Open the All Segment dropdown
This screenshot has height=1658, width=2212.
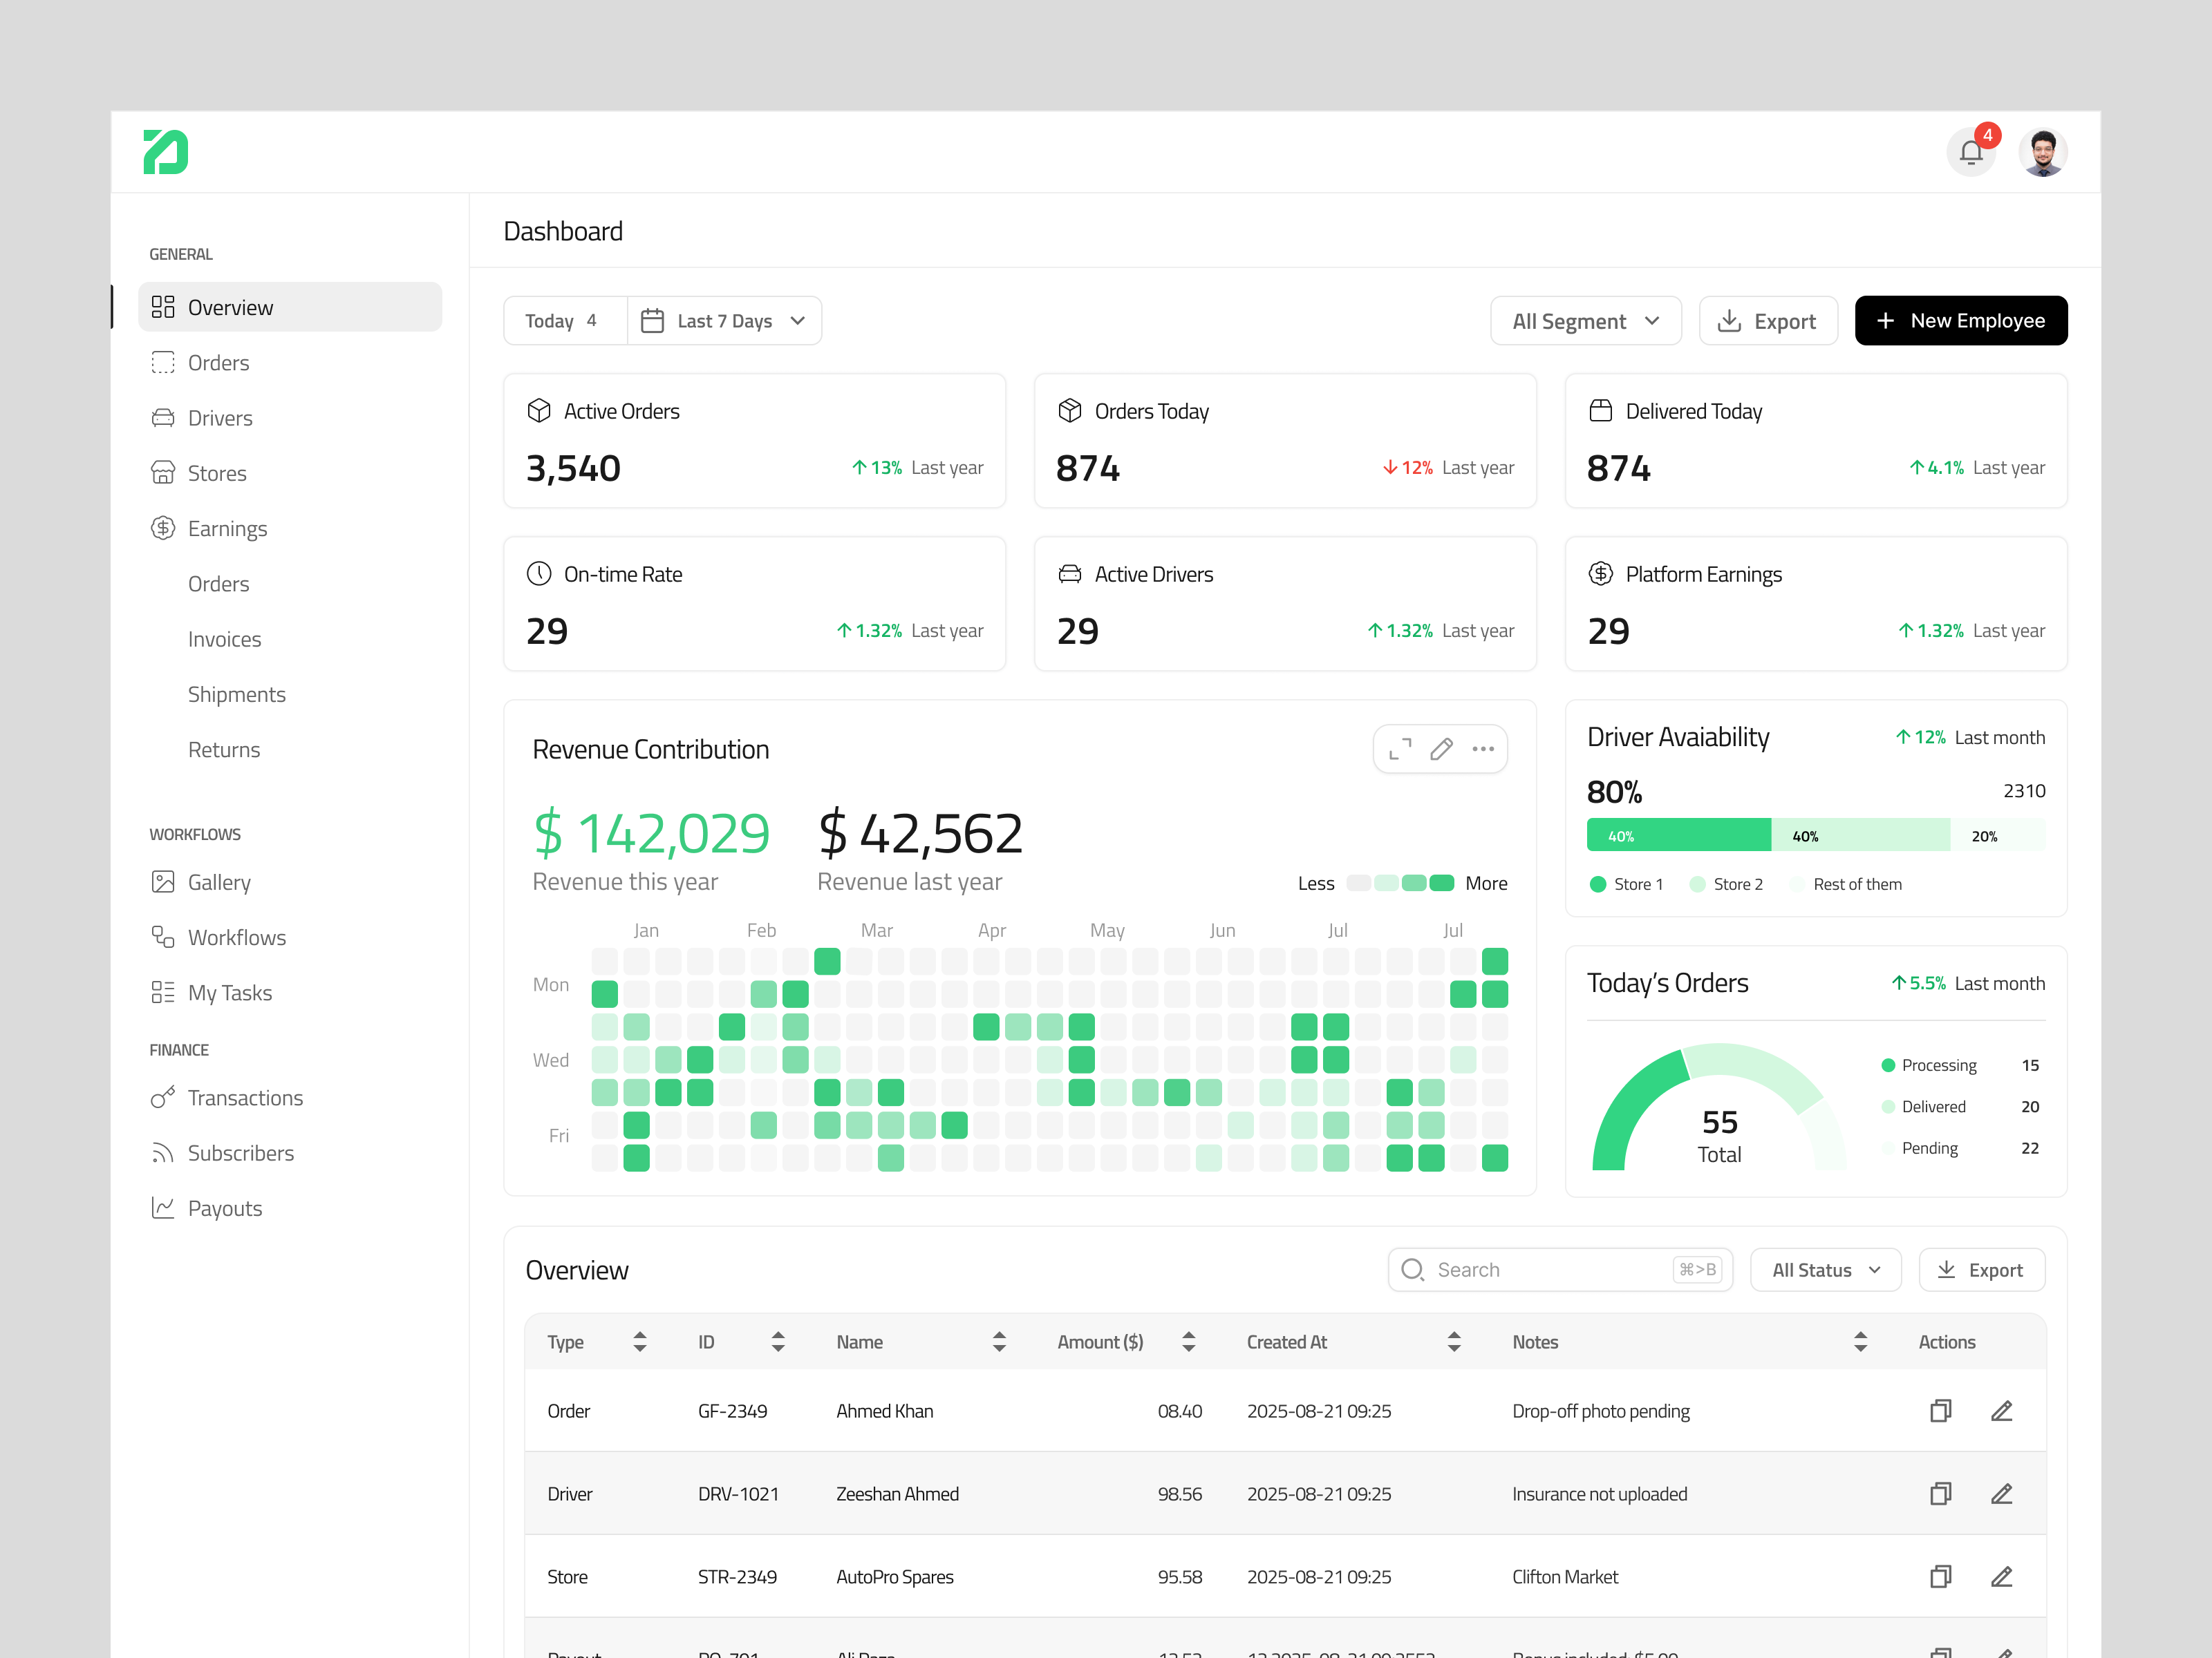[1586, 320]
